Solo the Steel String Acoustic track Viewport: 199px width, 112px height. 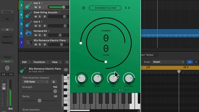(x=40, y=16)
